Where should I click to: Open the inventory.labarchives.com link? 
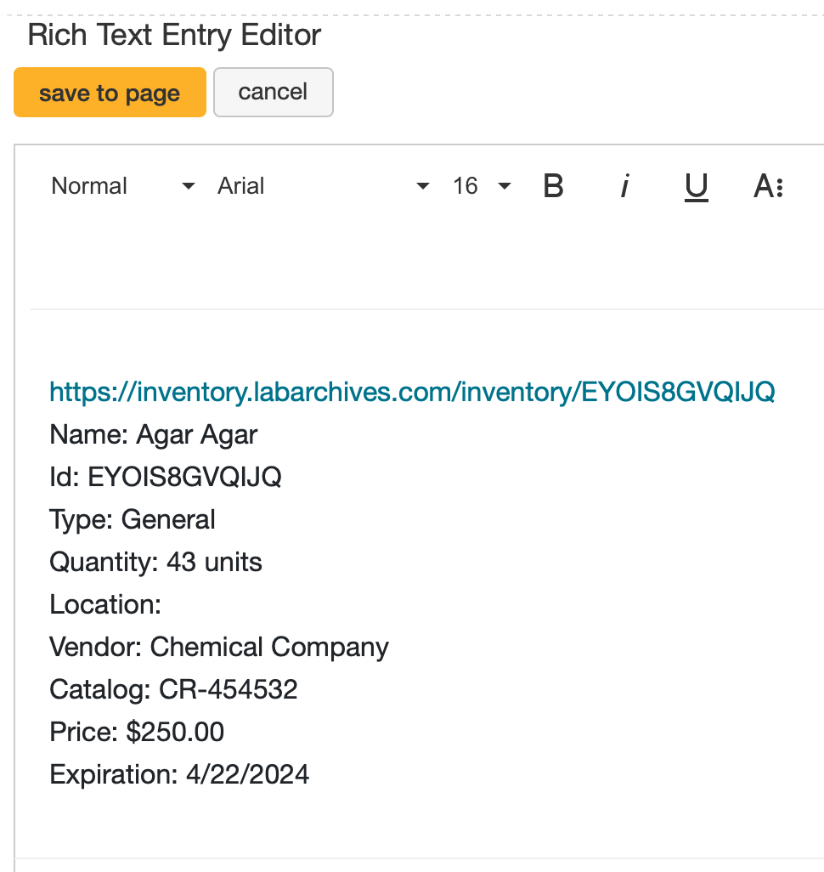(412, 392)
